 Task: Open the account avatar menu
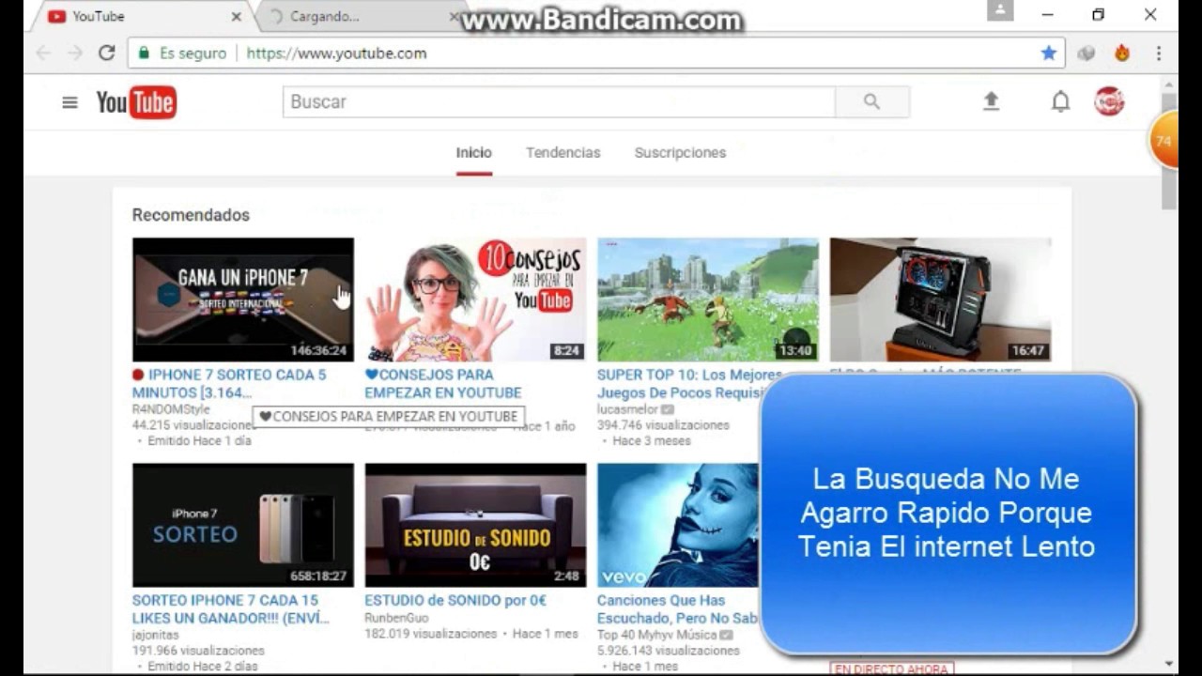1109,101
